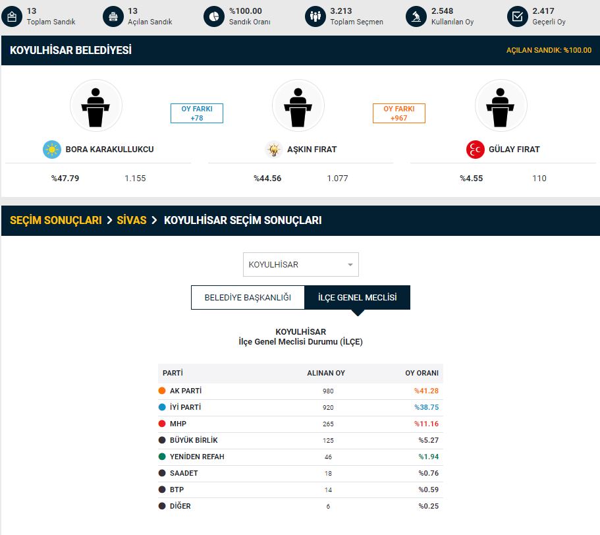This screenshot has width=600, height=535.
Task: Click the MHP logo beside Gülay Fırat
Action: pyautogui.click(x=475, y=150)
